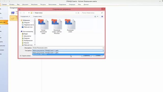Open Загрузки under Этот компьютер

click(26, 38)
